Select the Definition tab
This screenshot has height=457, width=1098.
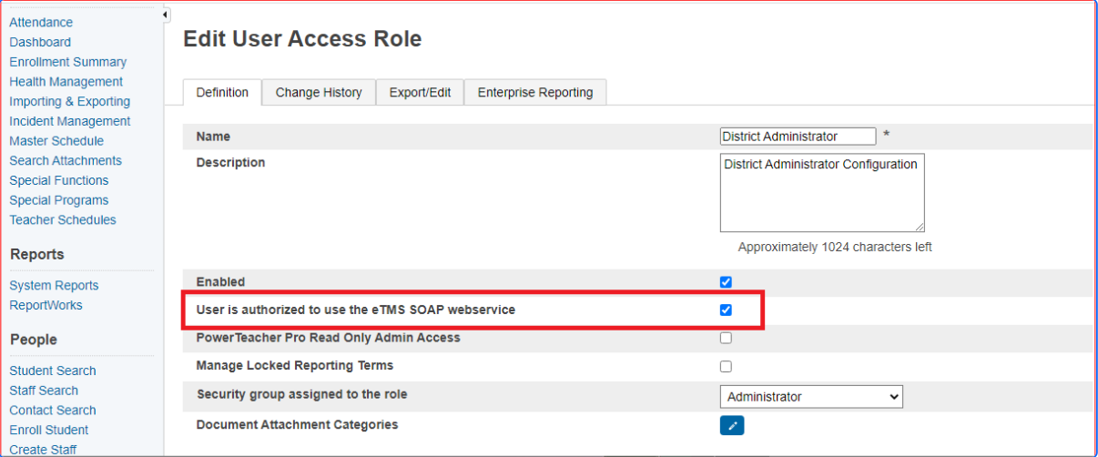(x=222, y=92)
